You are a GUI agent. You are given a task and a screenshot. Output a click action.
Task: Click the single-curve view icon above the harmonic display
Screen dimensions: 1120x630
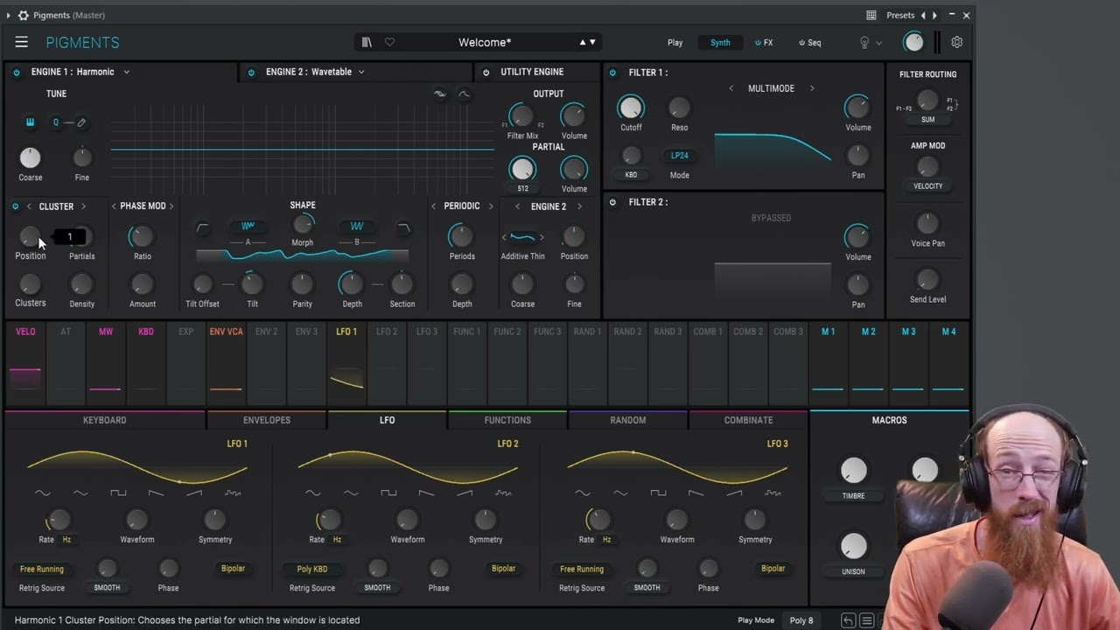(464, 94)
